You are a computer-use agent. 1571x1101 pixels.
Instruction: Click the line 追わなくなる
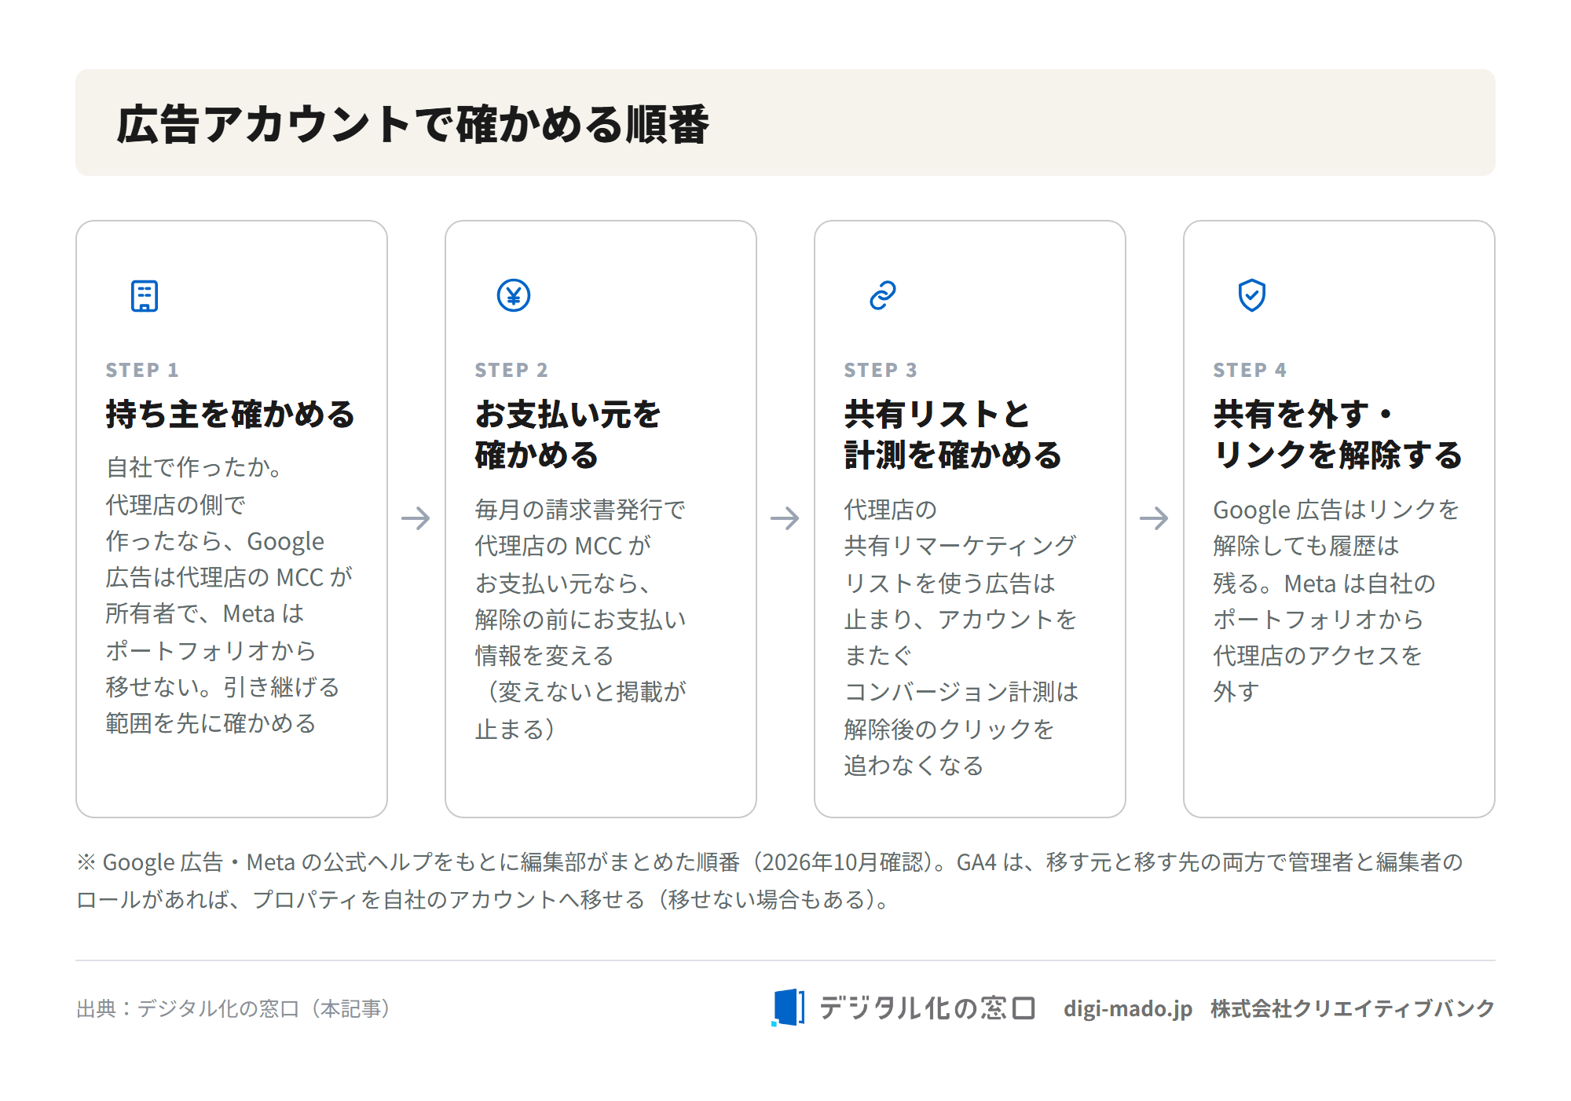(x=914, y=766)
